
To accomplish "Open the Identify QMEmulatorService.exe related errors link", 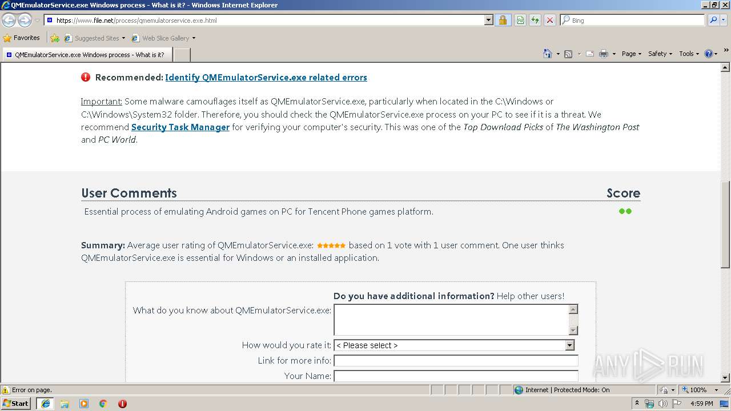I will click(x=266, y=78).
